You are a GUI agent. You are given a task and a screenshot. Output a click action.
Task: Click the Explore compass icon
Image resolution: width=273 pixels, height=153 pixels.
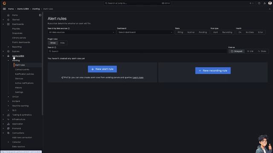[8, 51]
